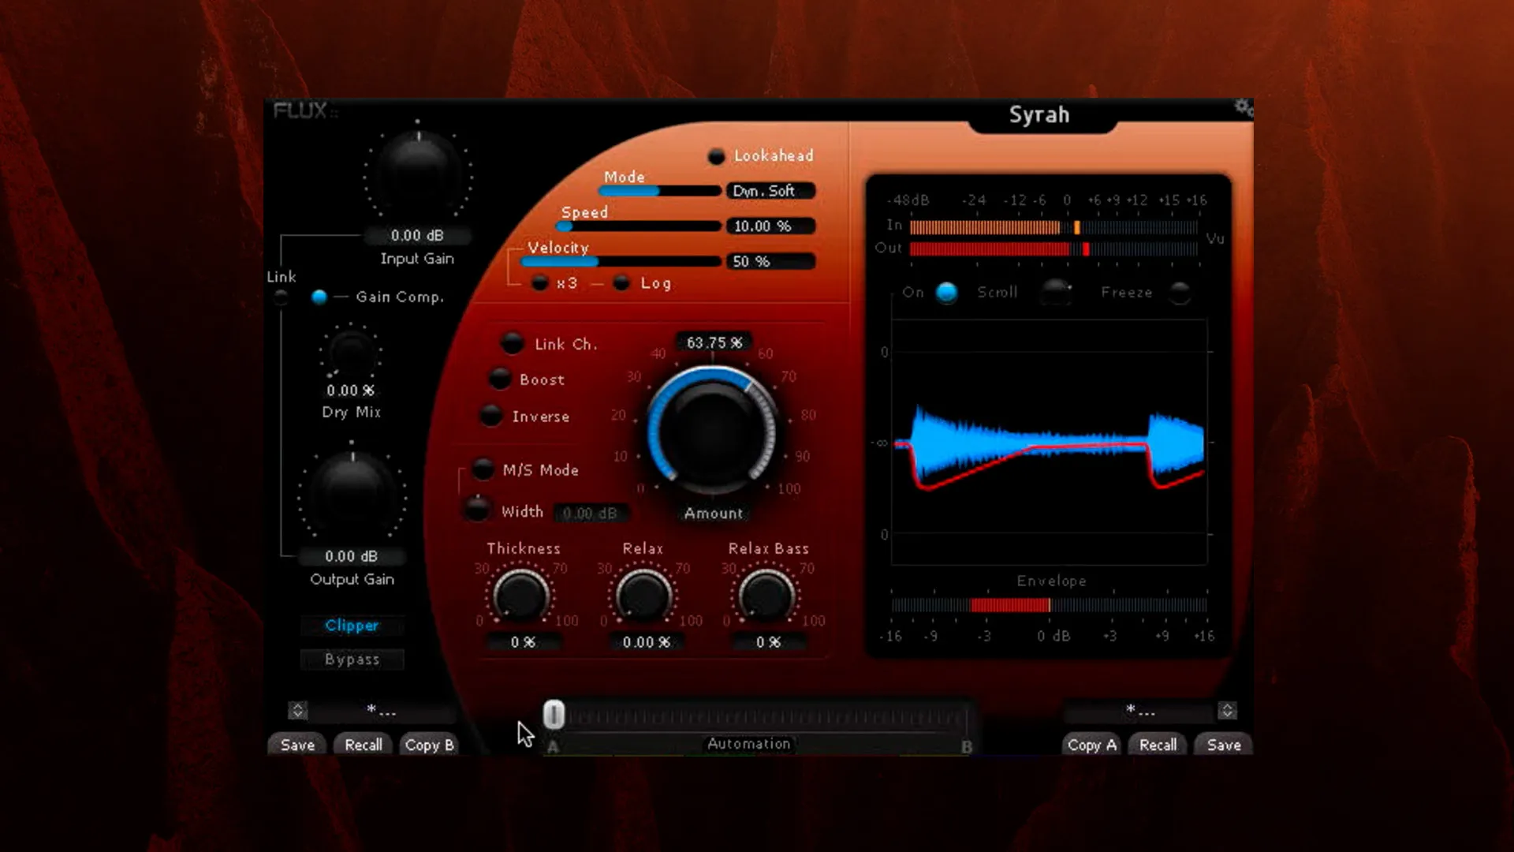Click the Relax Bass knob

coord(766,596)
